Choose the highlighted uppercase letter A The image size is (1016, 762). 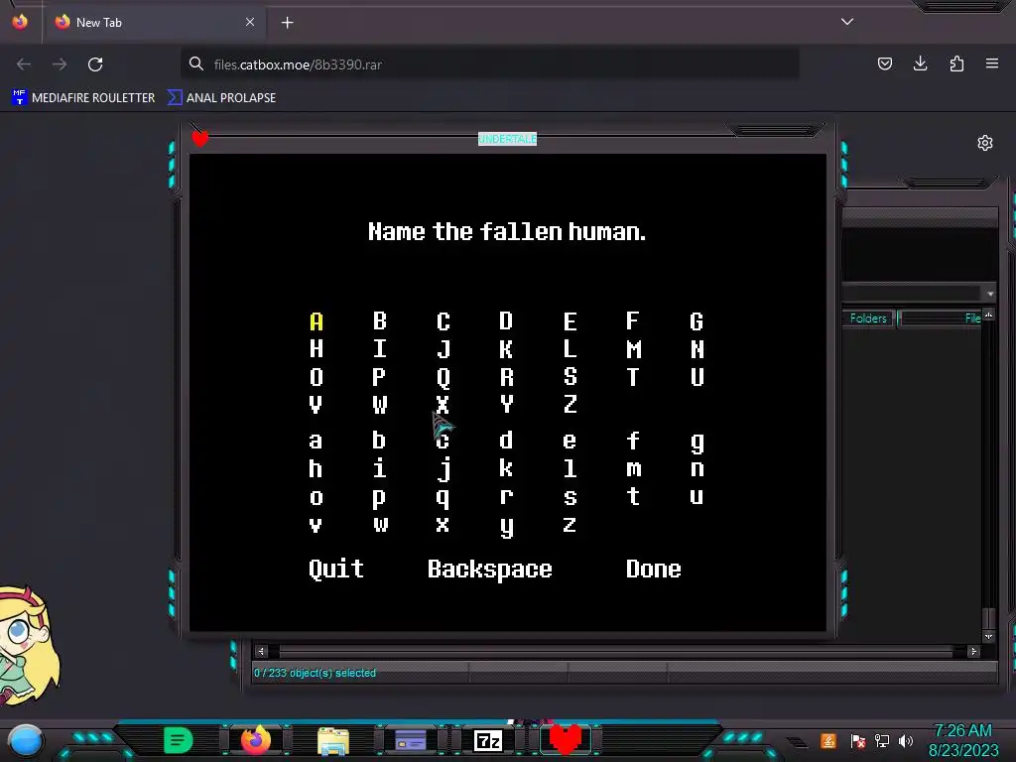tap(317, 321)
